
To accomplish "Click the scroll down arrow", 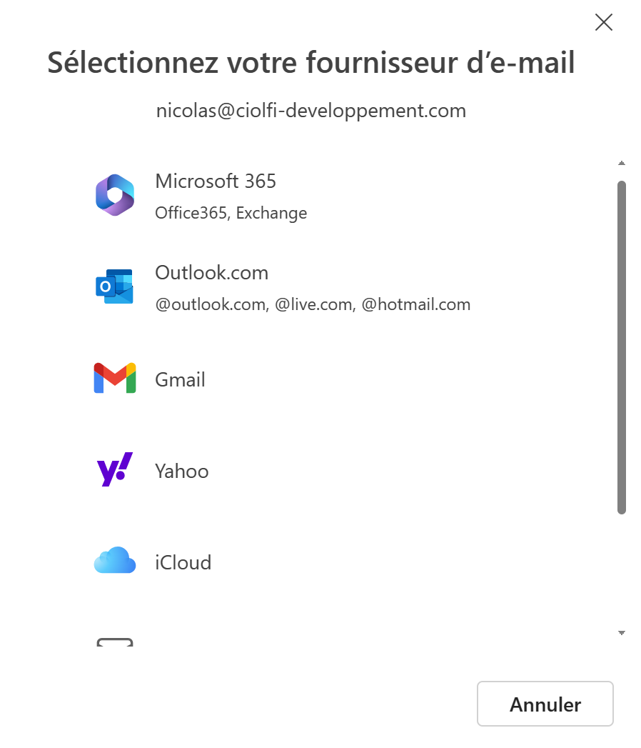I will [622, 633].
